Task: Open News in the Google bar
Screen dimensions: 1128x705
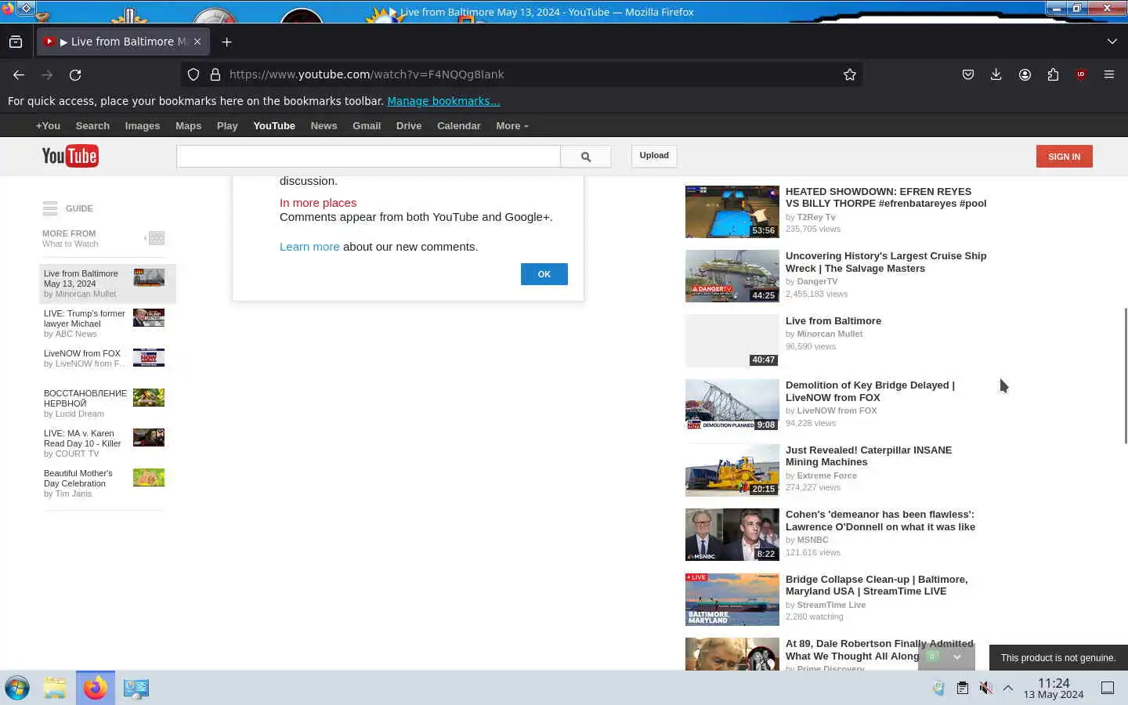Action: 324,125
